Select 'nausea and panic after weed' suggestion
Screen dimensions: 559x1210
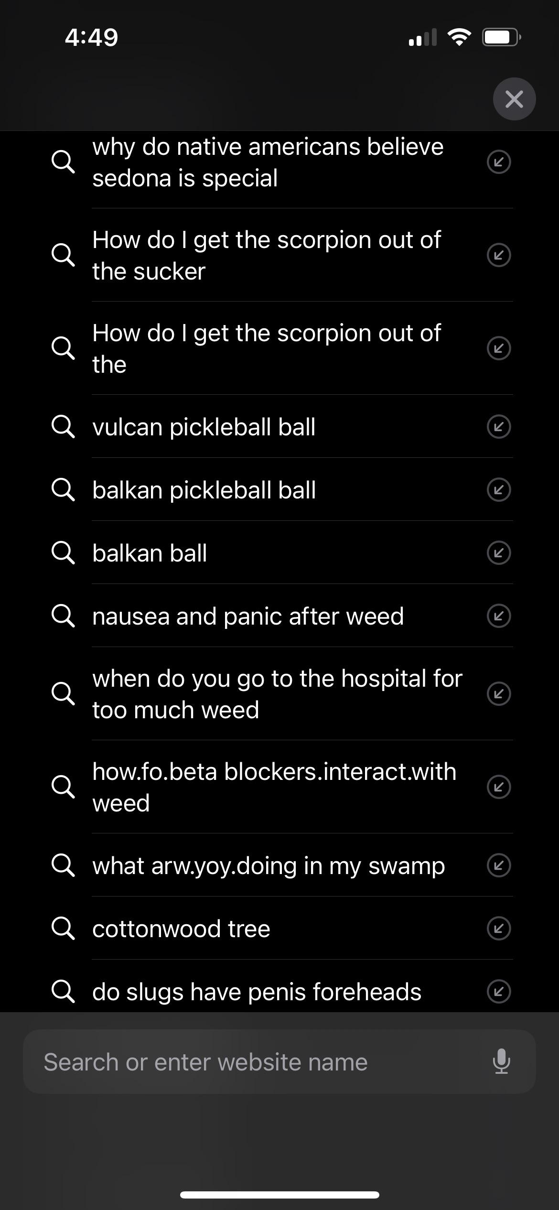[247, 616]
